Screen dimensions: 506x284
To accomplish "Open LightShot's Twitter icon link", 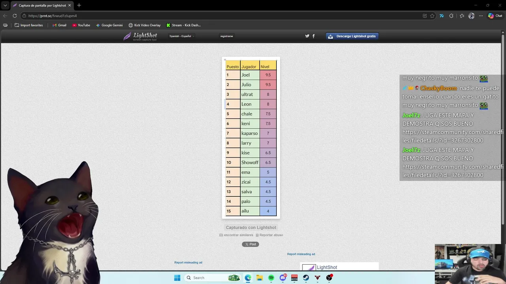I will click(x=307, y=36).
